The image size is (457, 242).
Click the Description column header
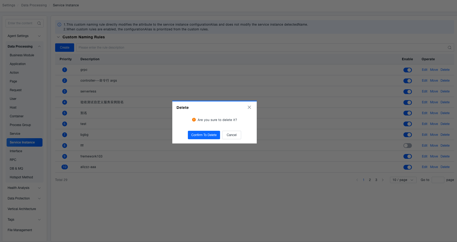(90, 59)
